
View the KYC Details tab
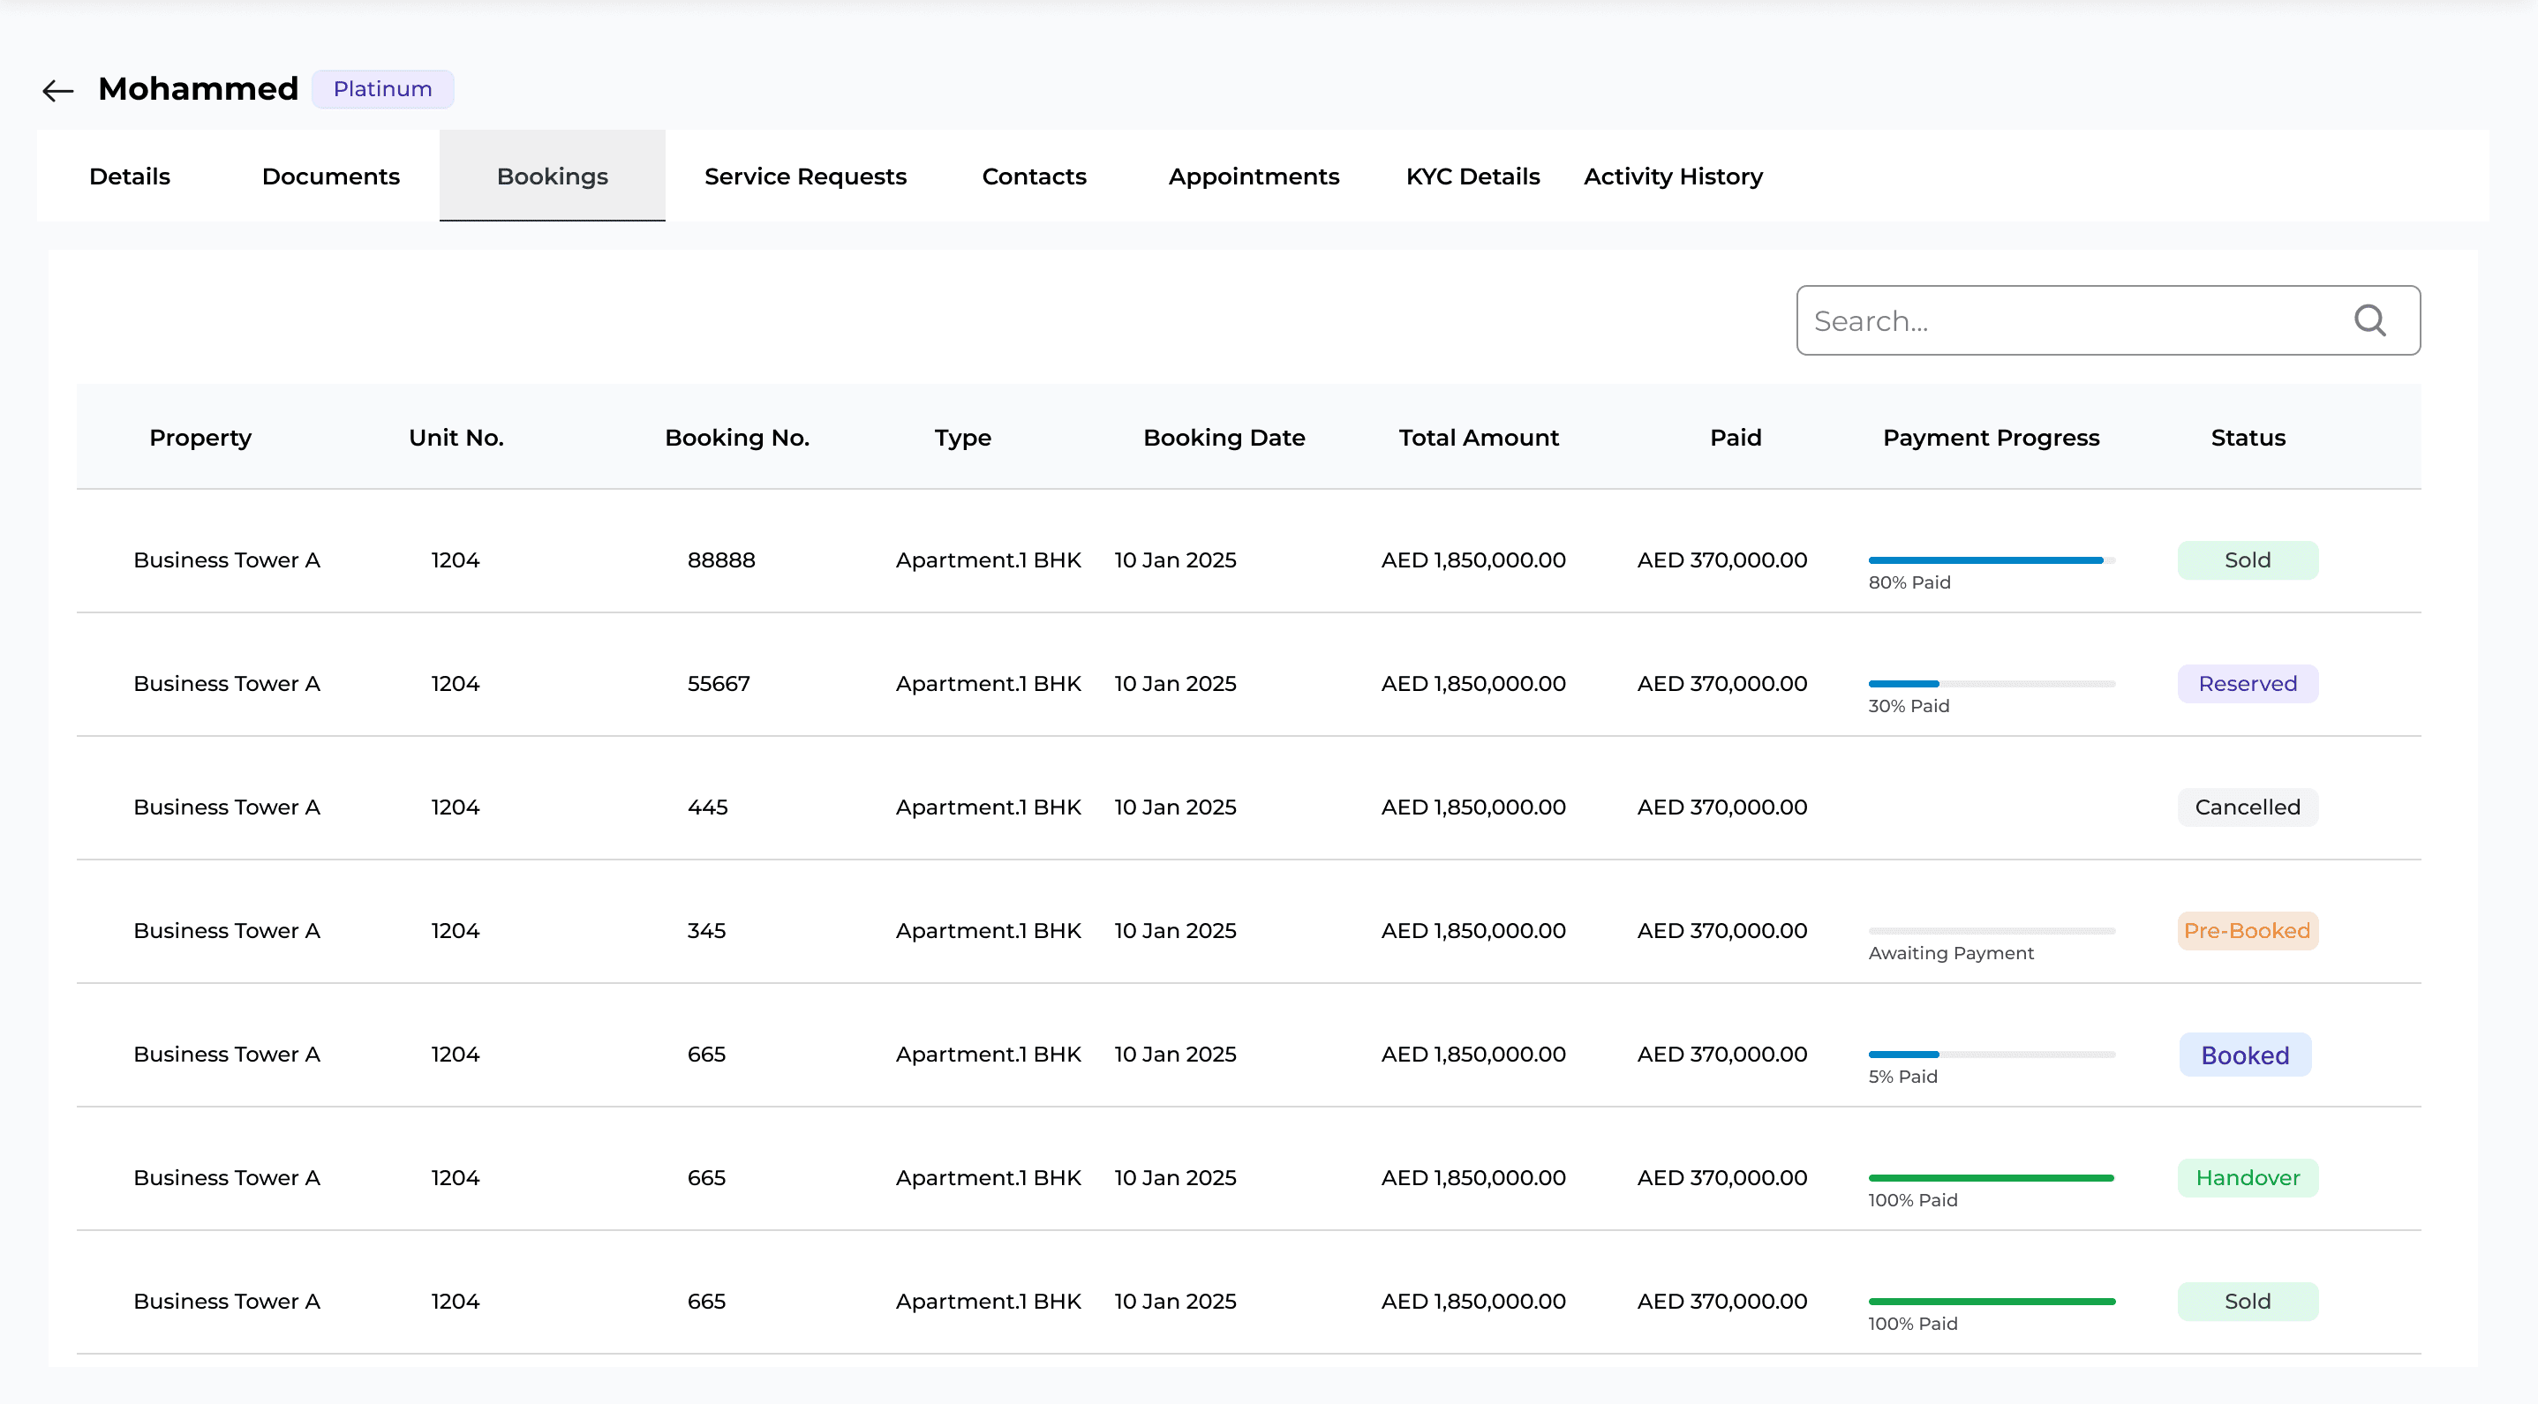[1472, 176]
